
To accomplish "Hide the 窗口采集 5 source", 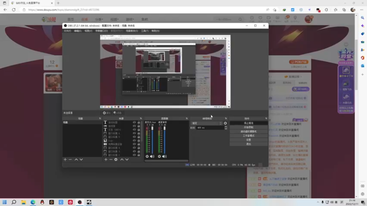I will tap(134, 137).
